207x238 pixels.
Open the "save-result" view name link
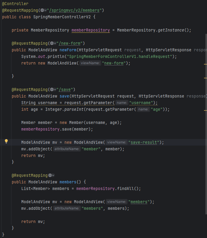[144, 142]
